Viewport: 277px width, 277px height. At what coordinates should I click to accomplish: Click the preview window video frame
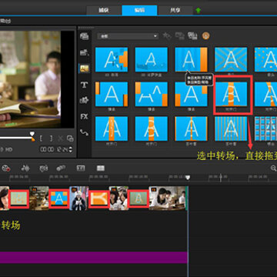[x=30, y=79]
